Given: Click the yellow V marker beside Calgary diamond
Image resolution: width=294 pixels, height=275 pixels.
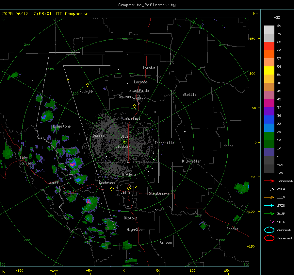Looking at the screenshot, I should (136, 187).
